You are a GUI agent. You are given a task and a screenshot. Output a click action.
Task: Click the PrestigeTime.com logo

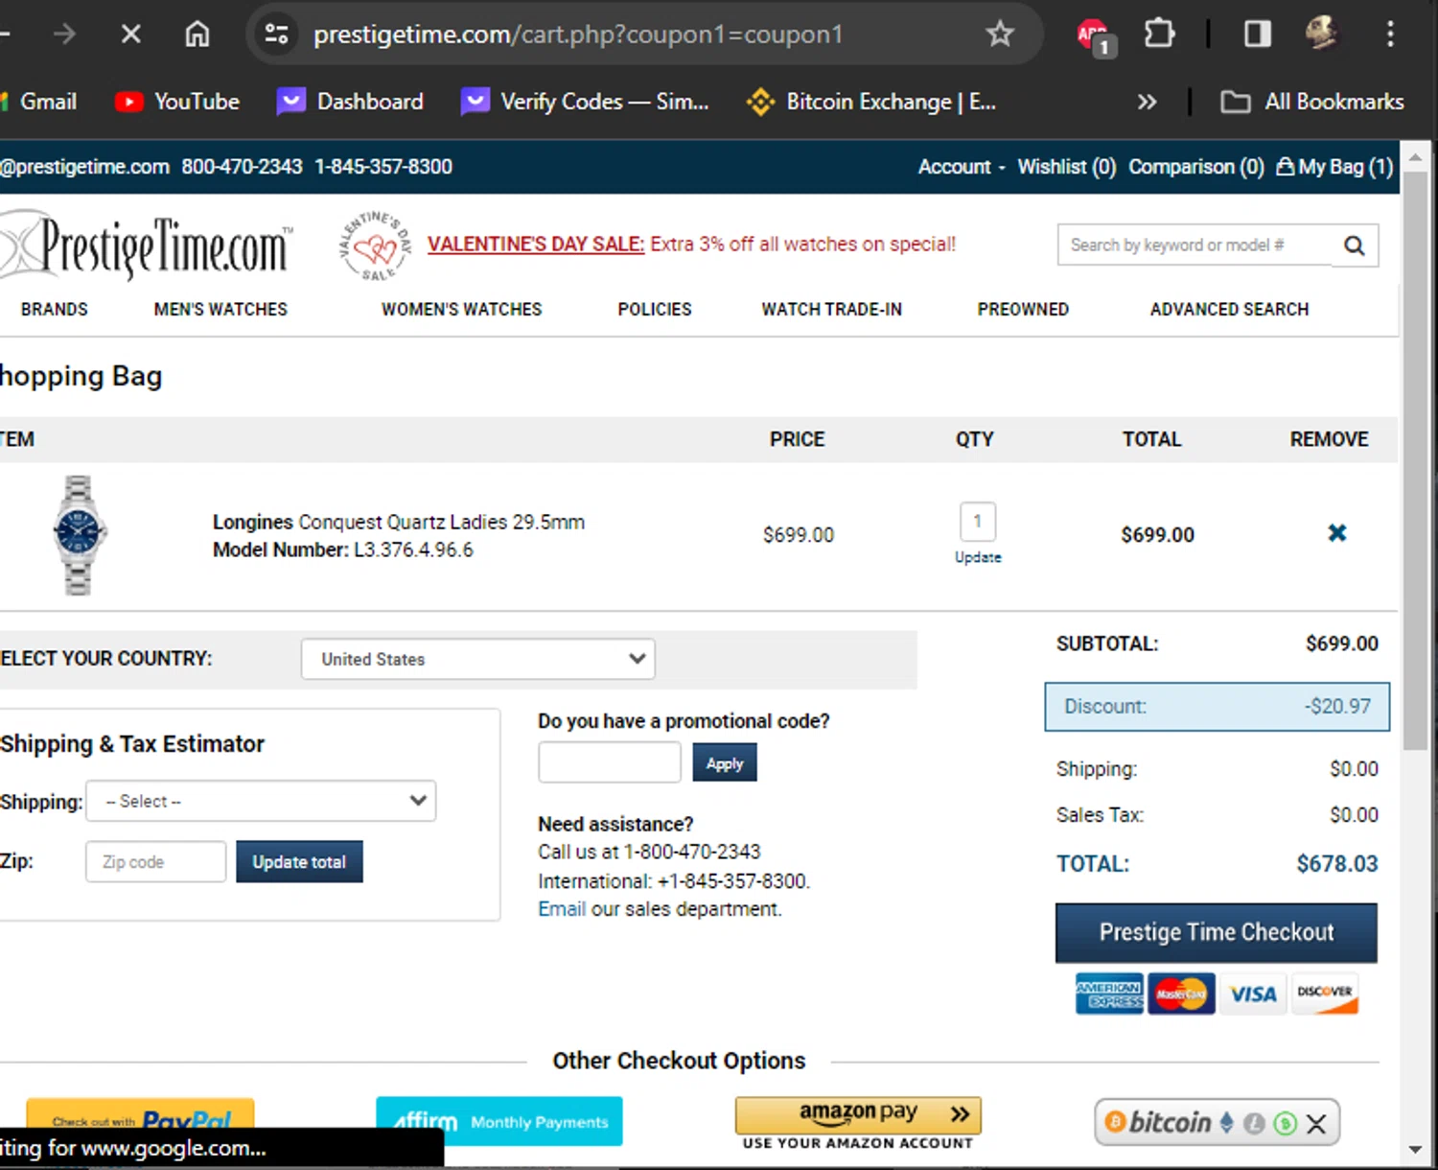point(146,246)
